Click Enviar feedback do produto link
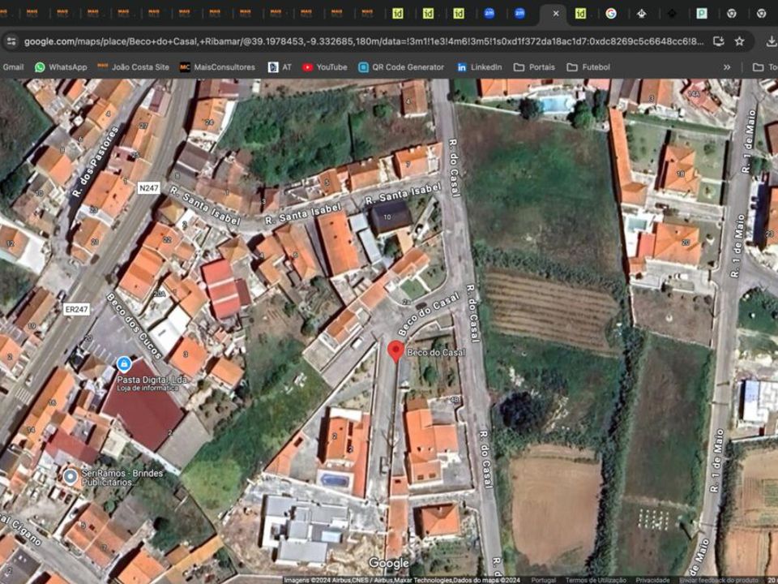The height and width of the screenshot is (584, 778). (719, 580)
